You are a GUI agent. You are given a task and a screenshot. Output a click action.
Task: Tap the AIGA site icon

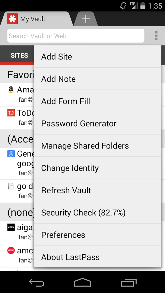point(11,227)
